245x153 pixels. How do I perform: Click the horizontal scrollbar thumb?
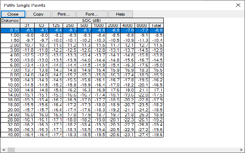[11, 150]
